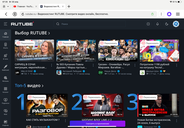Image resolution: width=184 pixels, height=128 pixels.
Task: Click the upload video plus icon
Action: click(x=148, y=24)
